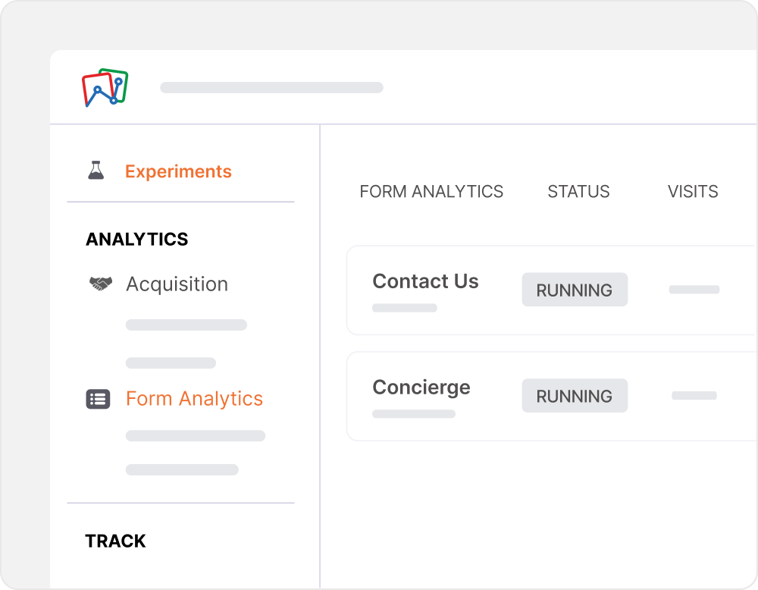The width and height of the screenshot is (758, 590).
Task: Click the PageSense logo in the header
Action: pos(105,88)
